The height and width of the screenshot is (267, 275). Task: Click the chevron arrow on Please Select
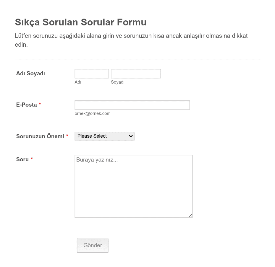(131, 136)
